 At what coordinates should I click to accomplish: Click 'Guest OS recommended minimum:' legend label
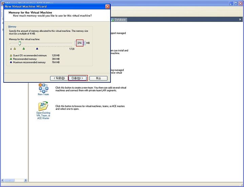pos(30,55)
